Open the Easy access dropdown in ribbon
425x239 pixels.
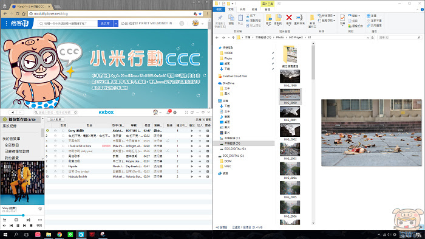click(x=327, y=20)
